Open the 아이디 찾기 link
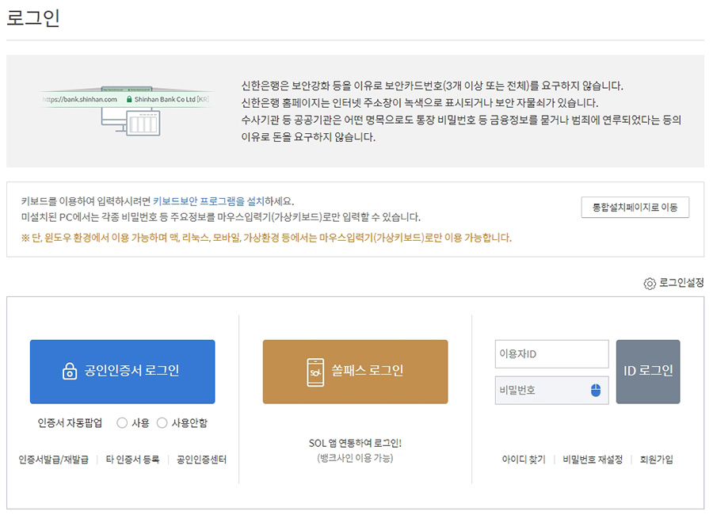The height and width of the screenshot is (515, 713). pyautogui.click(x=524, y=460)
